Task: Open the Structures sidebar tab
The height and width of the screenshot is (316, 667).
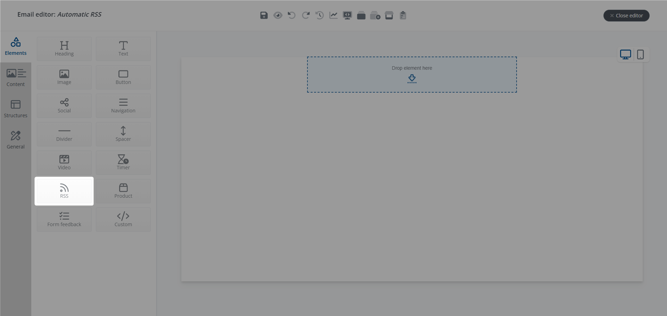Action: coord(16,109)
